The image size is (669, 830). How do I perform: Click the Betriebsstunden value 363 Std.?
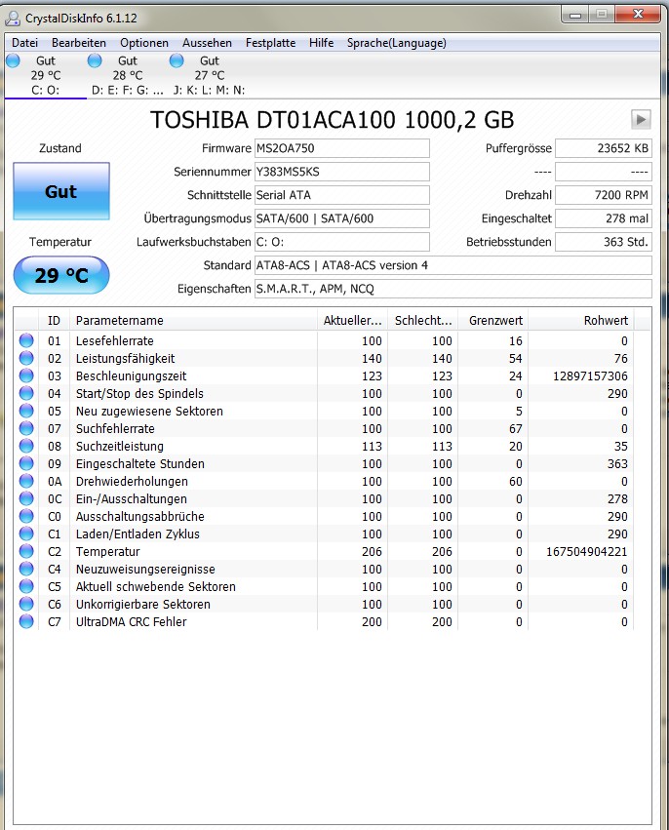[604, 242]
